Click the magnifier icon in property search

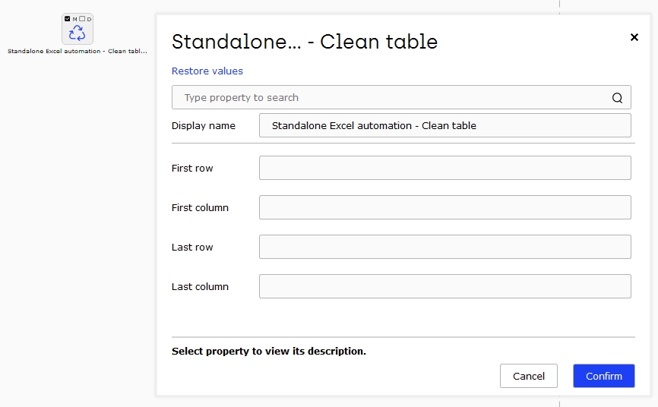617,98
